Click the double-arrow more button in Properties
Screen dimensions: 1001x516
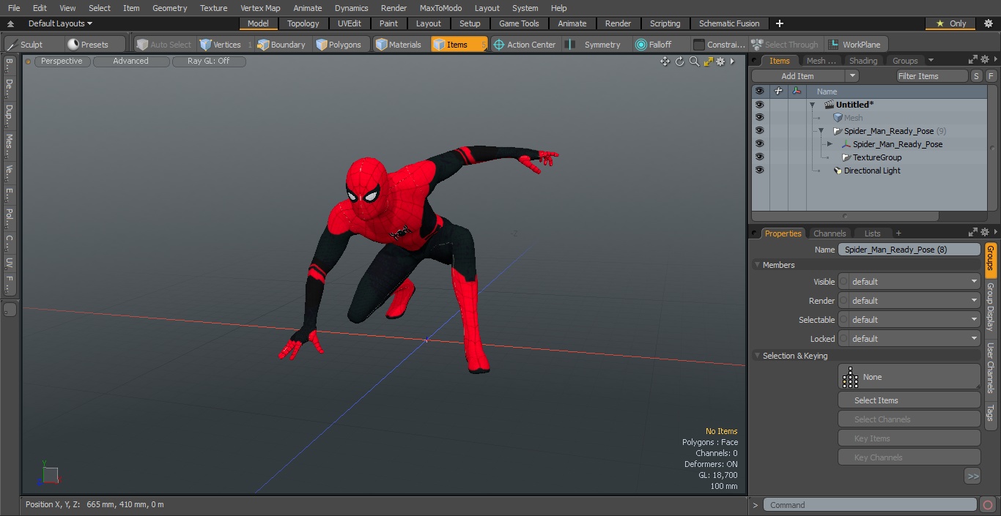[x=973, y=476]
